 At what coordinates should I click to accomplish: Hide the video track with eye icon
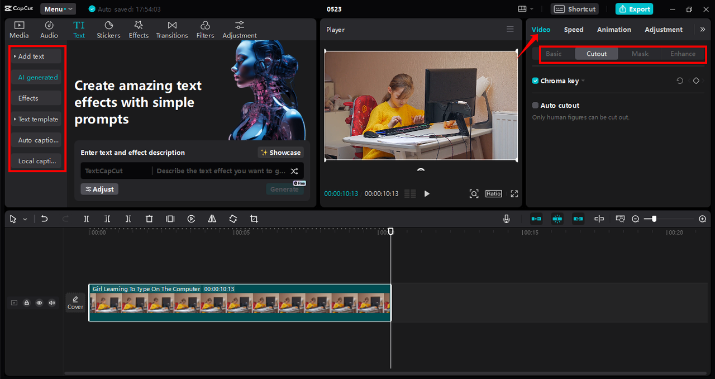(39, 303)
